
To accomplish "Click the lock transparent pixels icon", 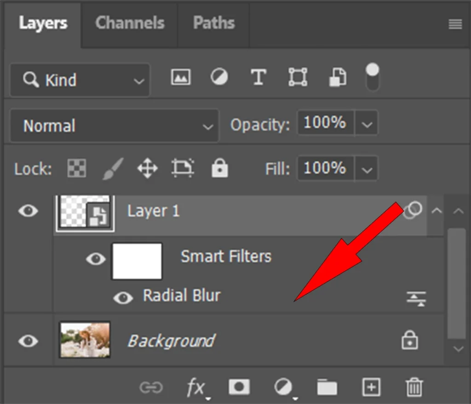I will (76, 169).
